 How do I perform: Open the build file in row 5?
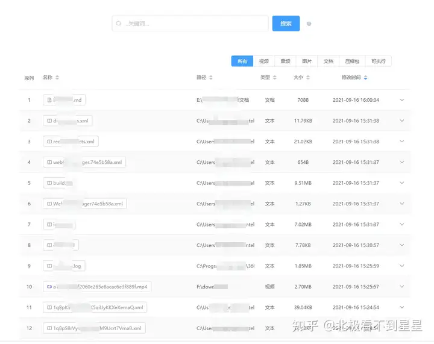click(58, 183)
